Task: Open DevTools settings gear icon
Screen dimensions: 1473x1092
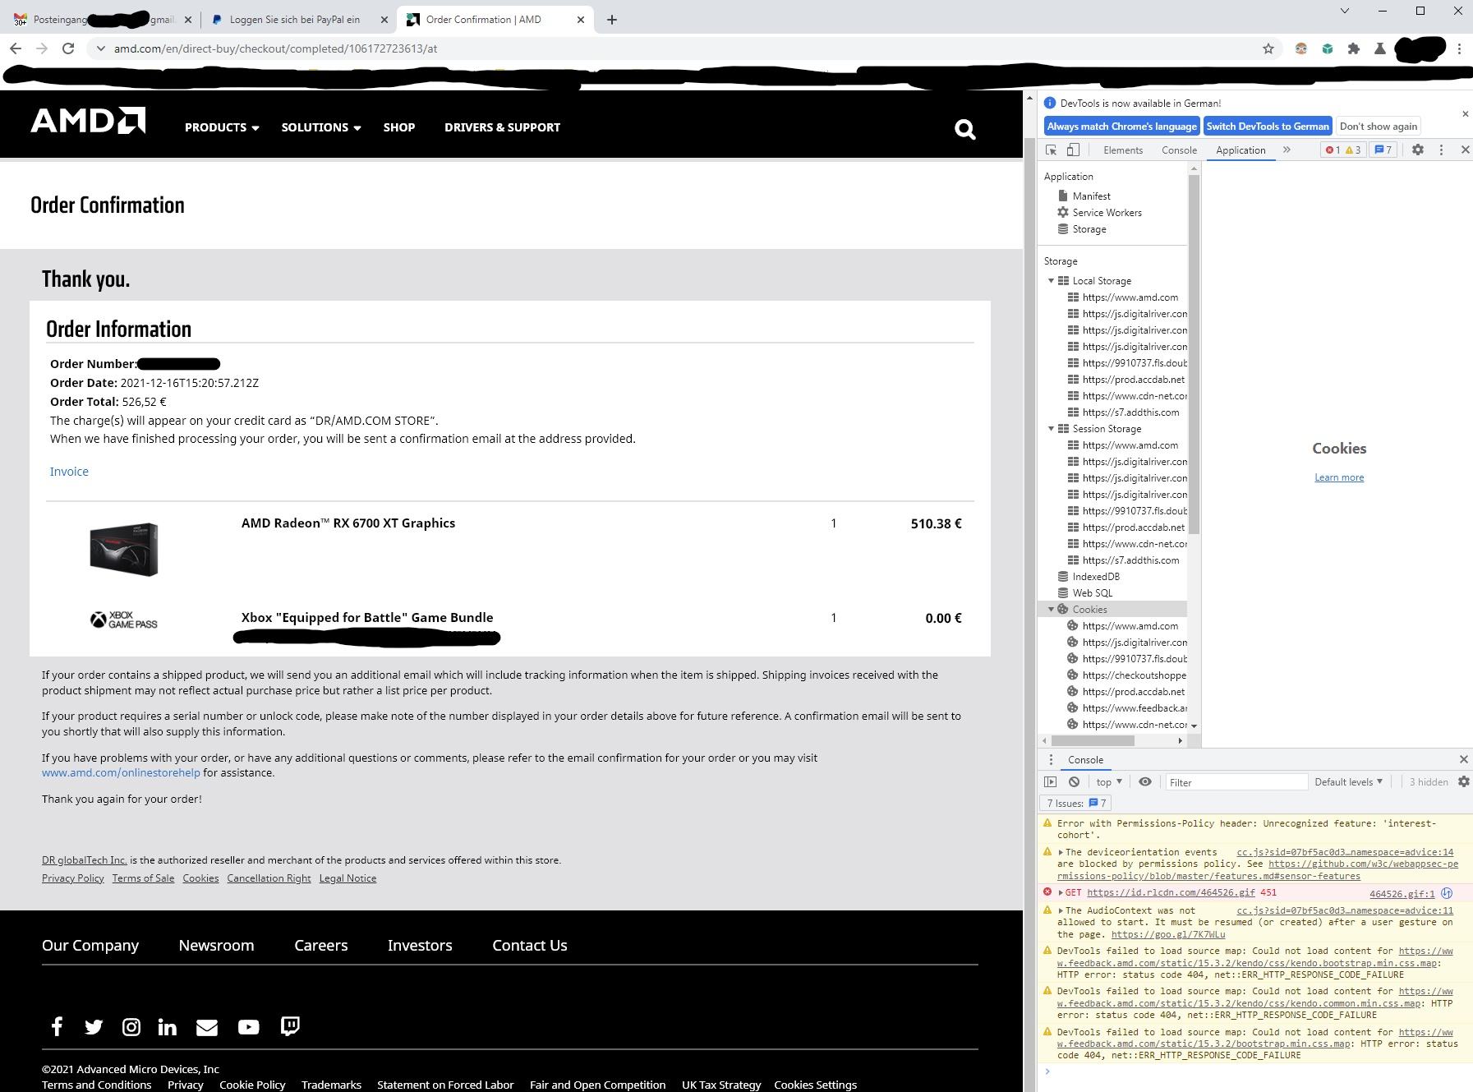Action: pyautogui.click(x=1418, y=150)
